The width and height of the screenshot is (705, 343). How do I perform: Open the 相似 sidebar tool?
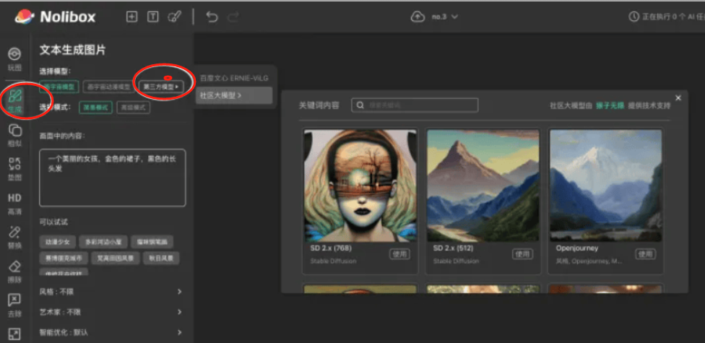[15, 135]
